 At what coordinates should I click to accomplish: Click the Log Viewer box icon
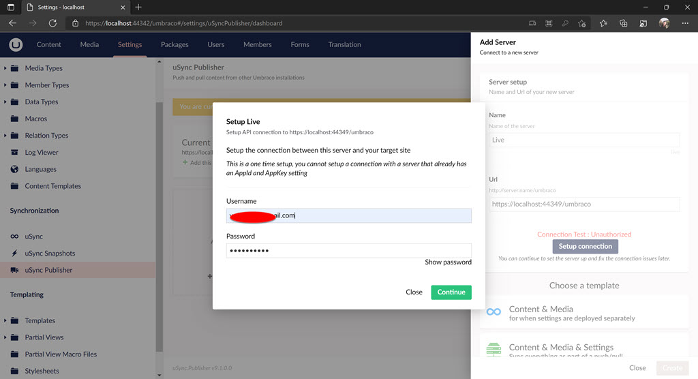(x=15, y=152)
